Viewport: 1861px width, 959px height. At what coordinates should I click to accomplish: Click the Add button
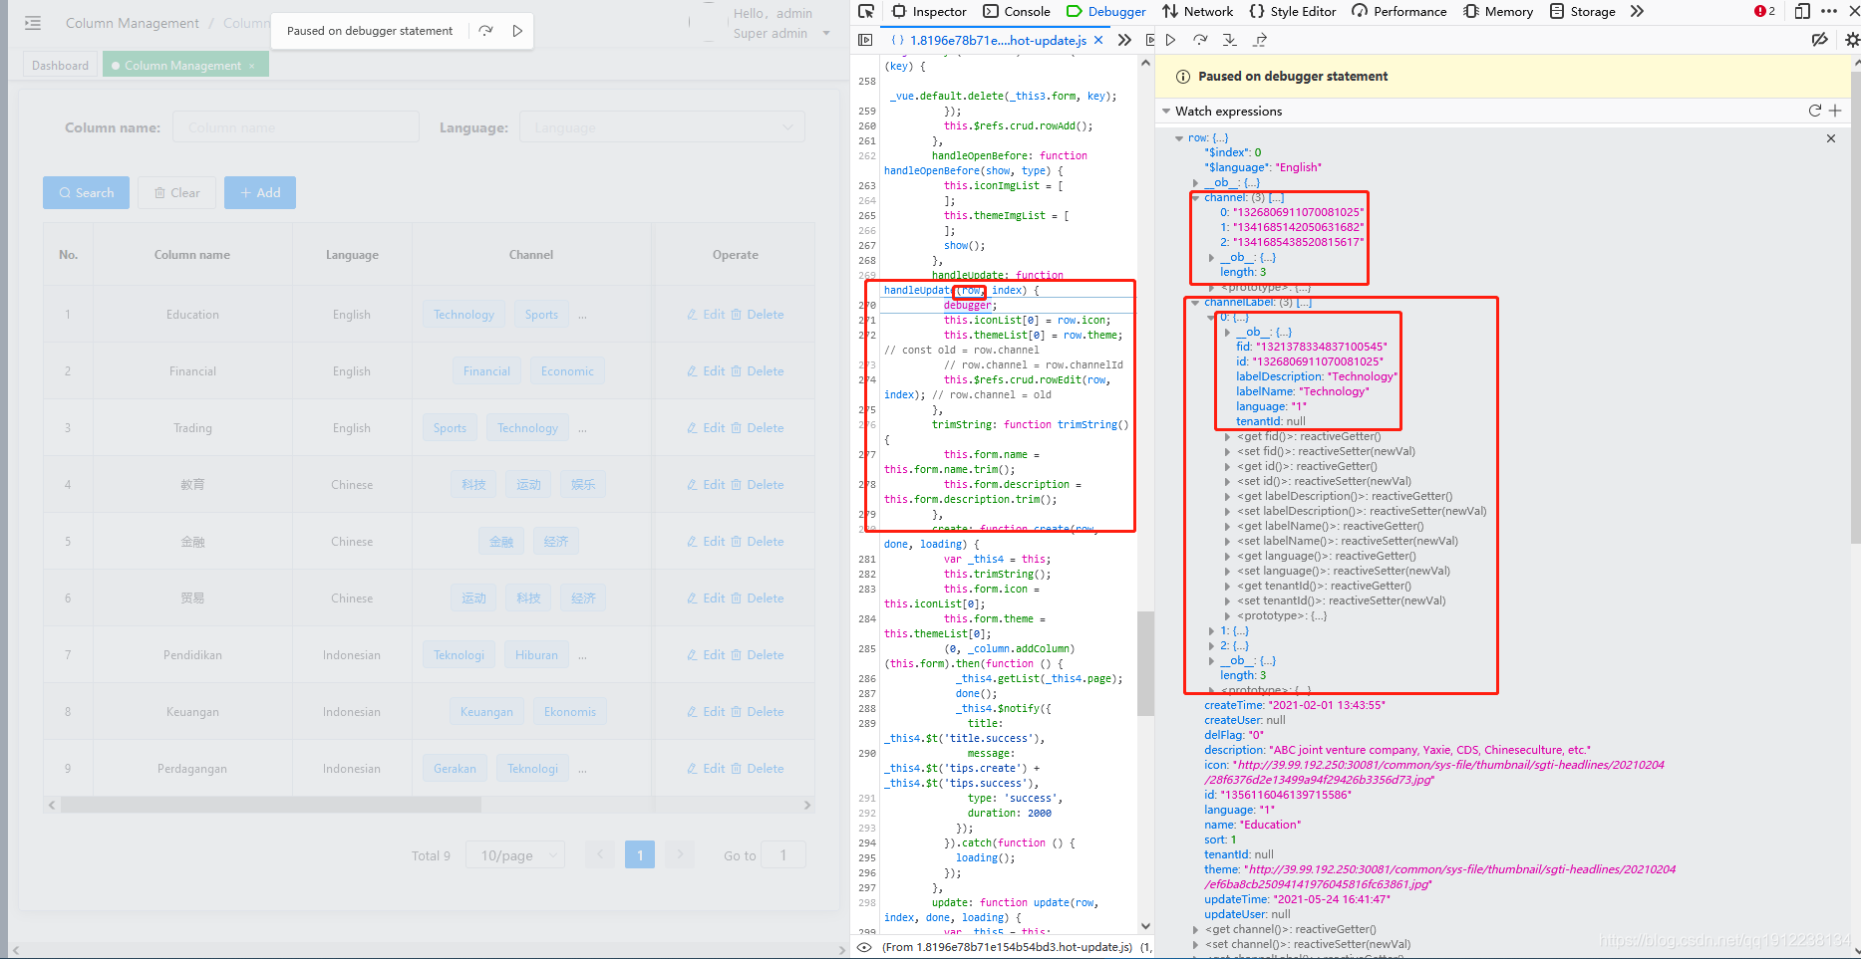pyautogui.click(x=259, y=192)
